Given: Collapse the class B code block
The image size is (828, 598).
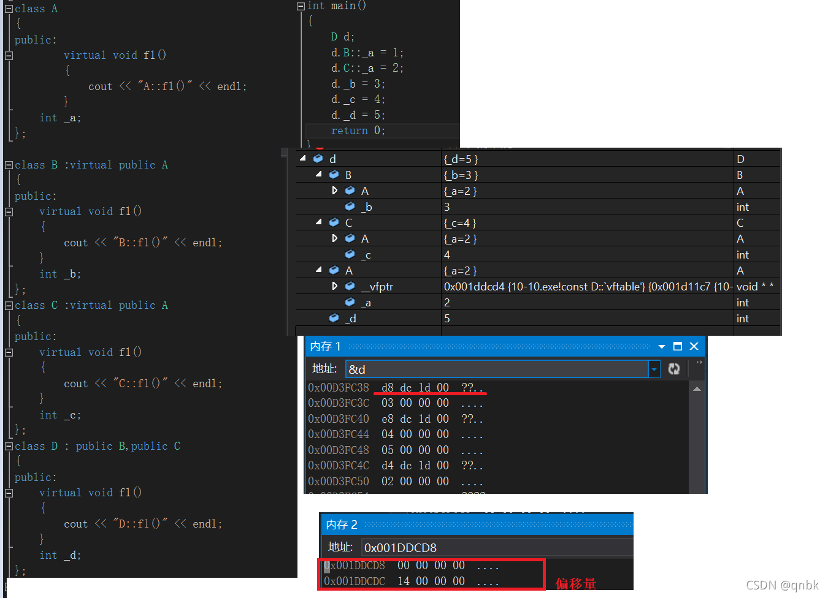Looking at the screenshot, I should (9, 165).
